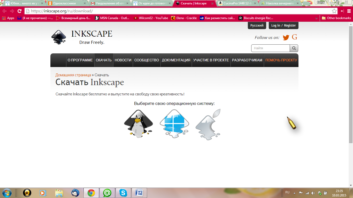Choose the Apple Mac download icon
The width and height of the screenshot is (353, 198).
pyautogui.click(x=208, y=125)
